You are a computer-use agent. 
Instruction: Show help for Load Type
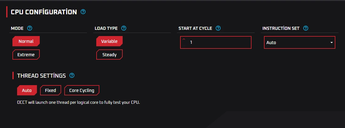coord(124,28)
